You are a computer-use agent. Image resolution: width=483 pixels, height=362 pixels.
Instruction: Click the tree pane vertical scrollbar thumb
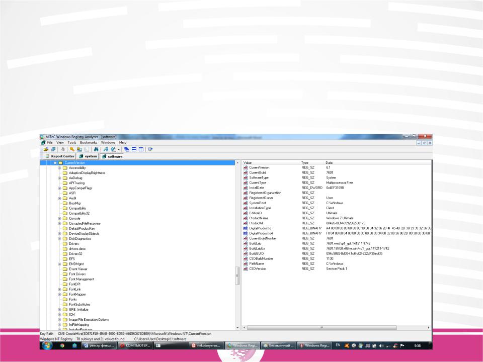point(237,276)
